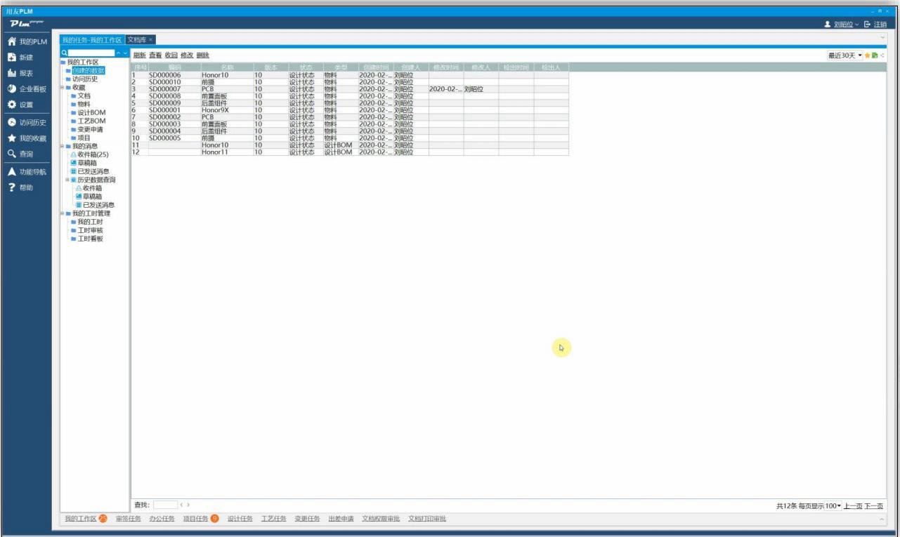Click the 注销 logout link

pyautogui.click(x=880, y=25)
